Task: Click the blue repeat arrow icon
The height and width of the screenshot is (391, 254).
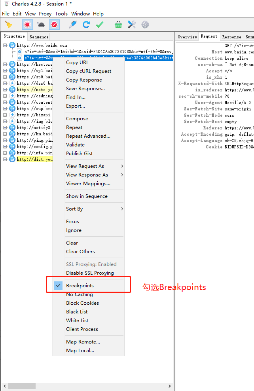Action: 86,25
